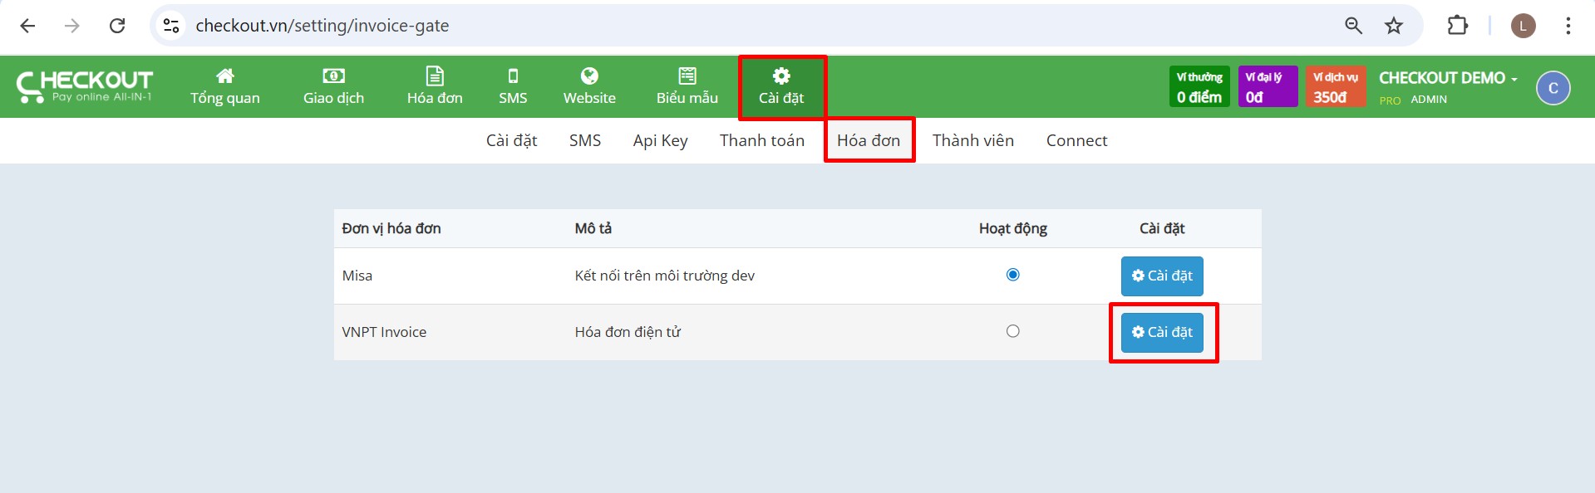
Task: Switch to the Cài đặt sub-tab
Action: coord(511,140)
